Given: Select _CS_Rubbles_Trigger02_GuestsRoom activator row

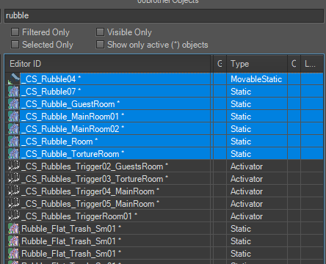Looking at the screenshot, I should pyautogui.click(x=164, y=166).
